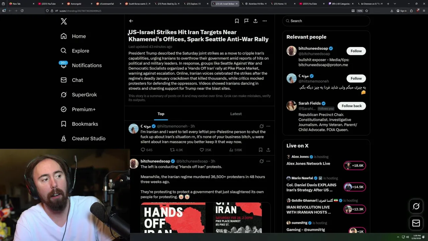428x241 pixels.
Task: Reply to مونه's post showing 645 replies
Action: pyautogui.click(x=146, y=150)
